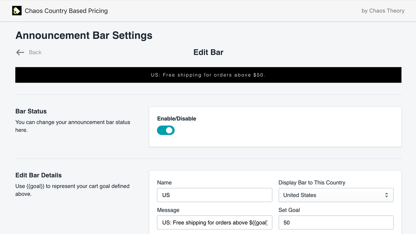The image size is (416, 234).
Task: Click the Bar Status section title
Action: pos(31,111)
